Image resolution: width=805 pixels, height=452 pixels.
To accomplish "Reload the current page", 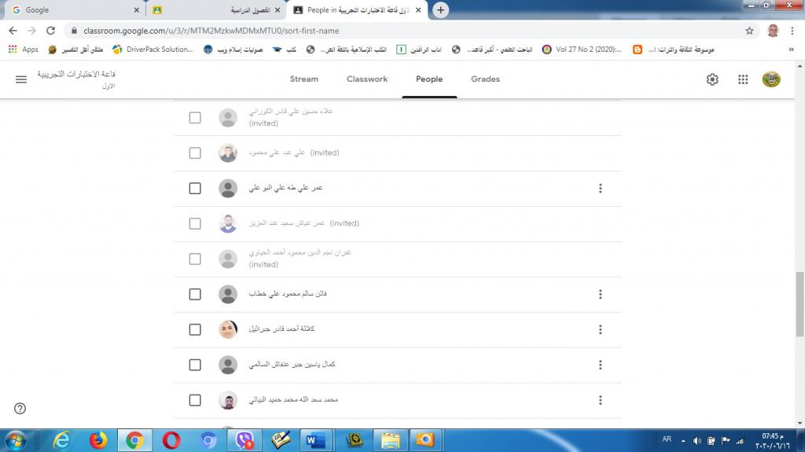I will click(x=51, y=31).
